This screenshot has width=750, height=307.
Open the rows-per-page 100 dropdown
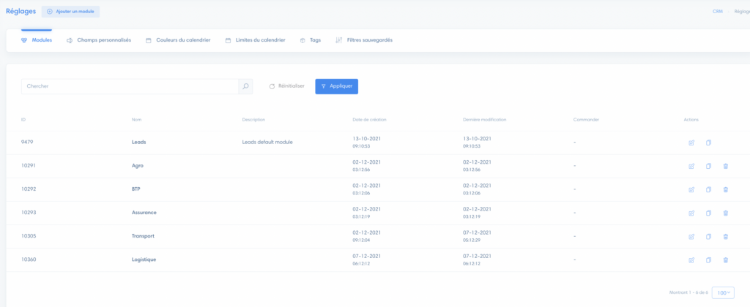(724, 292)
